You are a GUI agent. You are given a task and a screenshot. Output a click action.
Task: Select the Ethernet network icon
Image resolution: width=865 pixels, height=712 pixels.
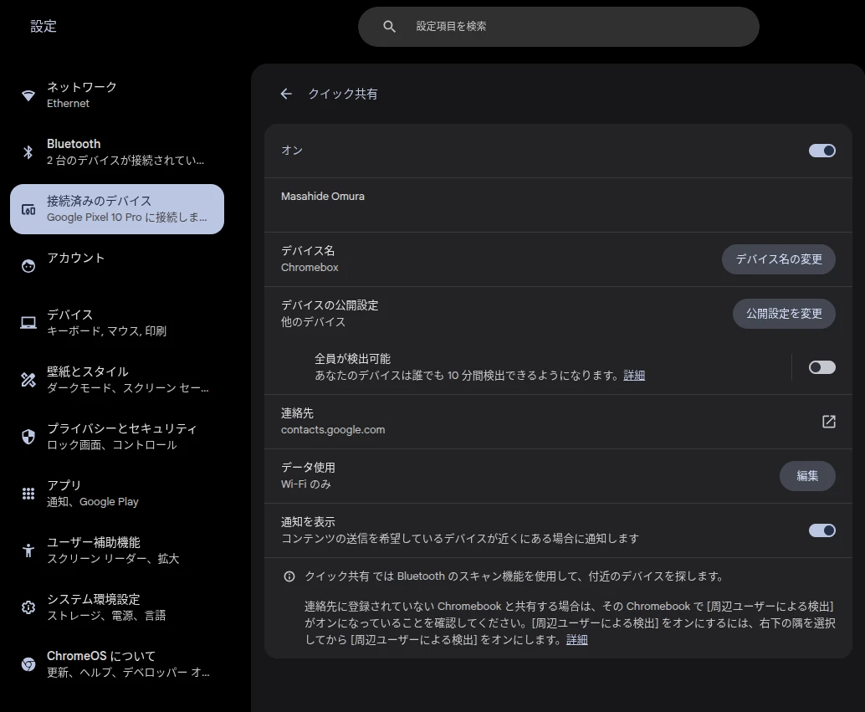click(28, 94)
